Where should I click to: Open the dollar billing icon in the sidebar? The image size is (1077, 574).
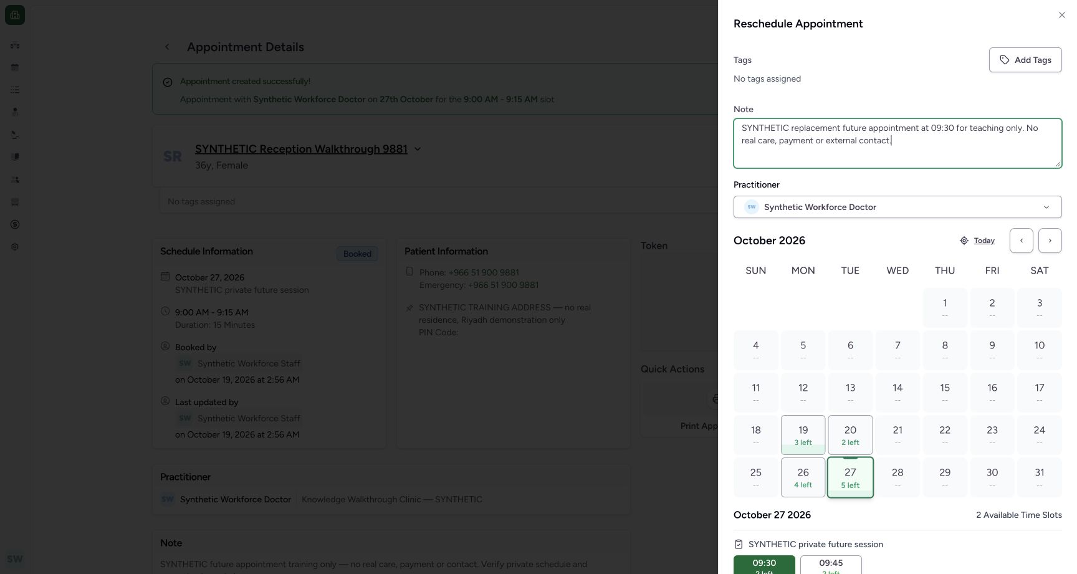coord(15,224)
